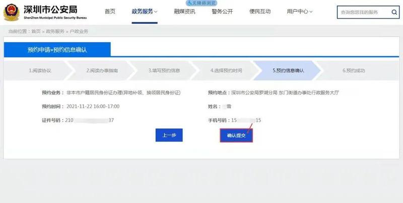Expand the 政务服务 dropdown menu
Screen dimensions: 403x203
tap(145, 12)
